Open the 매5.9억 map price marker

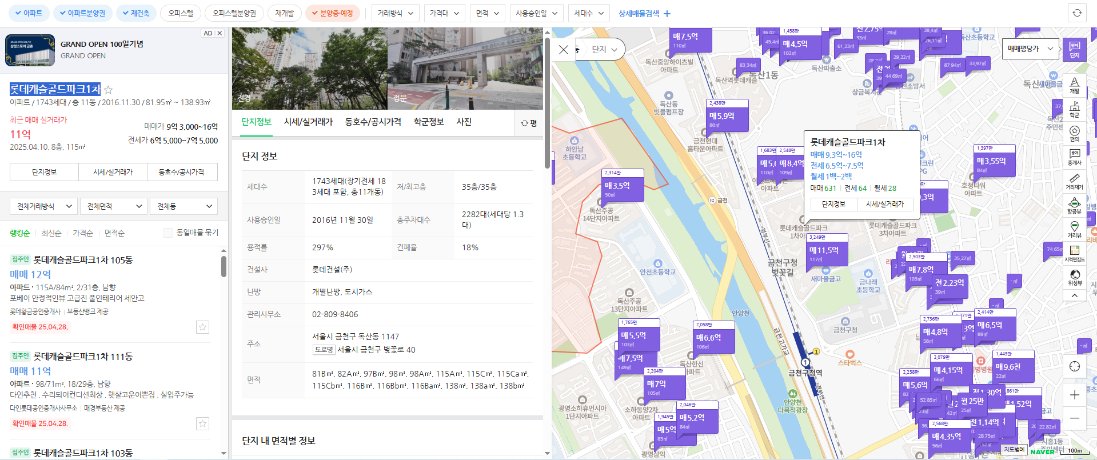pyautogui.click(x=728, y=115)
